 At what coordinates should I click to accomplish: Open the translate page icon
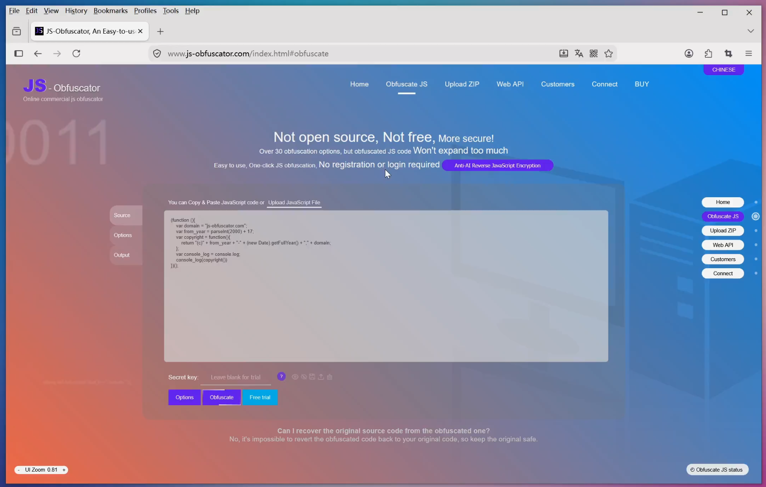pyautogui.click(x=579, y=54)
